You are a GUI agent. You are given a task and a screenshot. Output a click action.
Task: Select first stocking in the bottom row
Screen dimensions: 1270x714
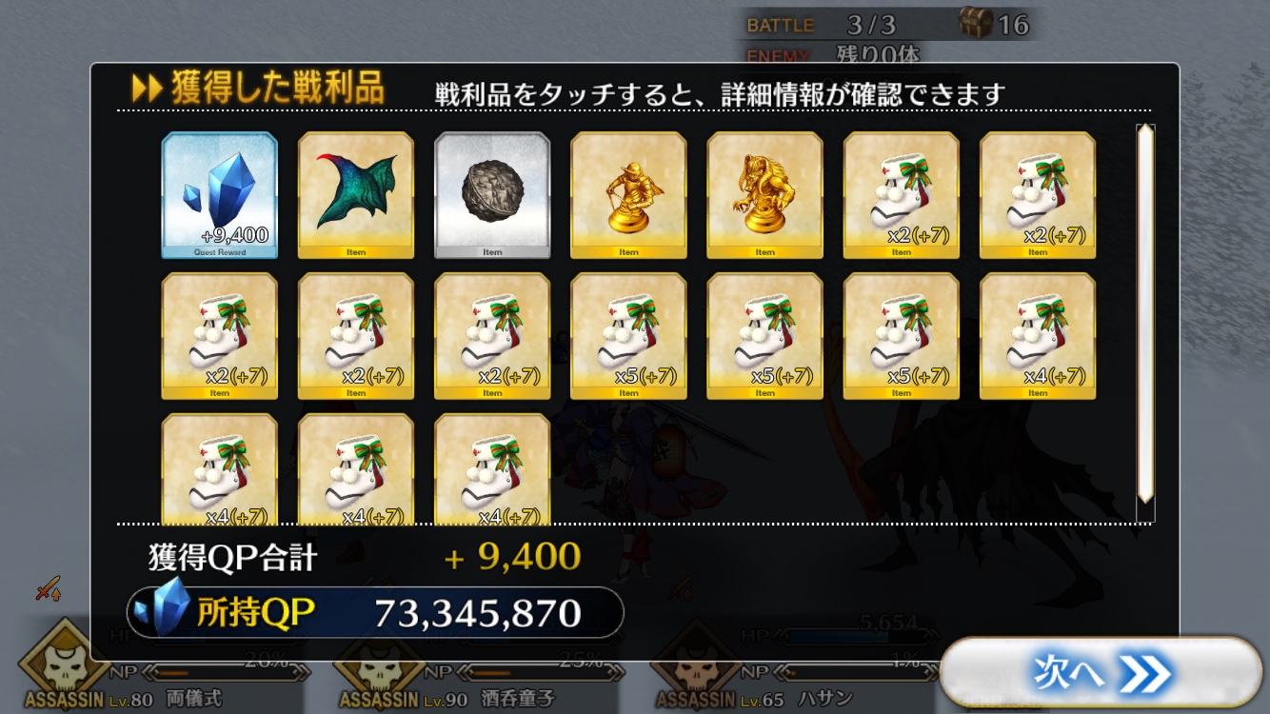[x=219, y=468]
